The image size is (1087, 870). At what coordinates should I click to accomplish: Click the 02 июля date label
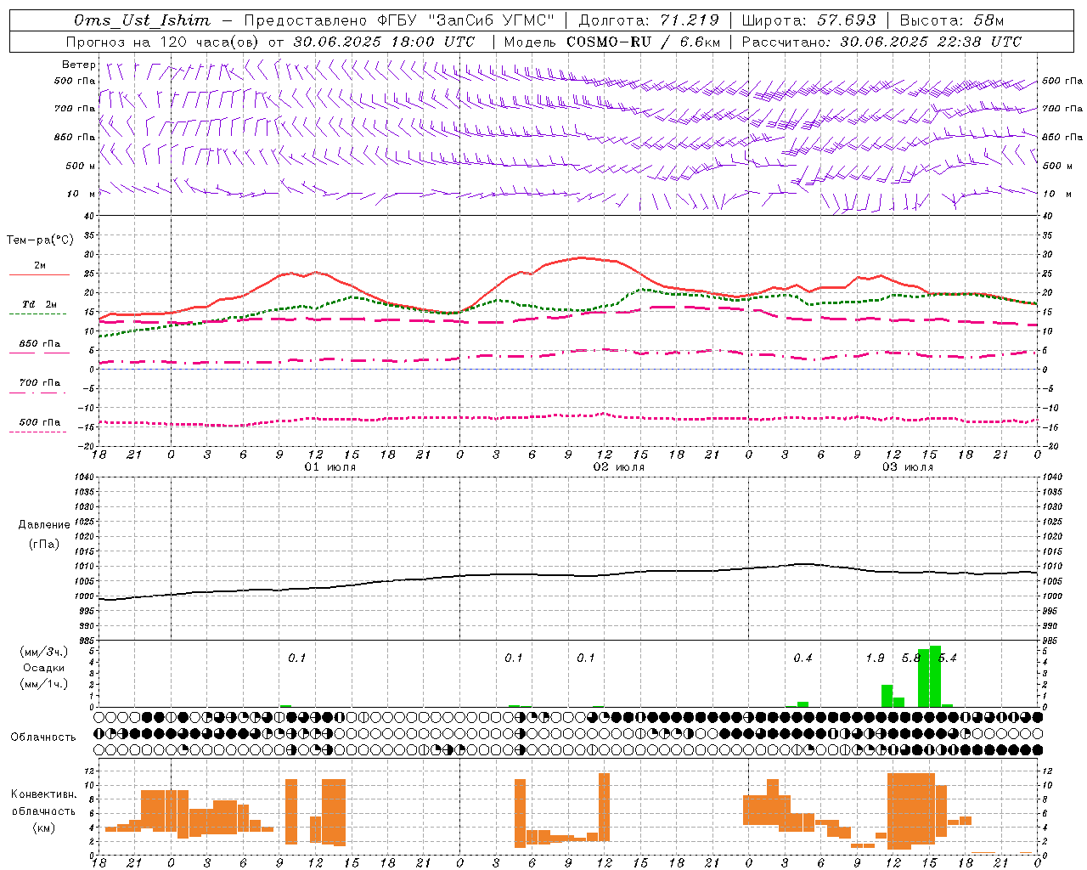point(618,467)
